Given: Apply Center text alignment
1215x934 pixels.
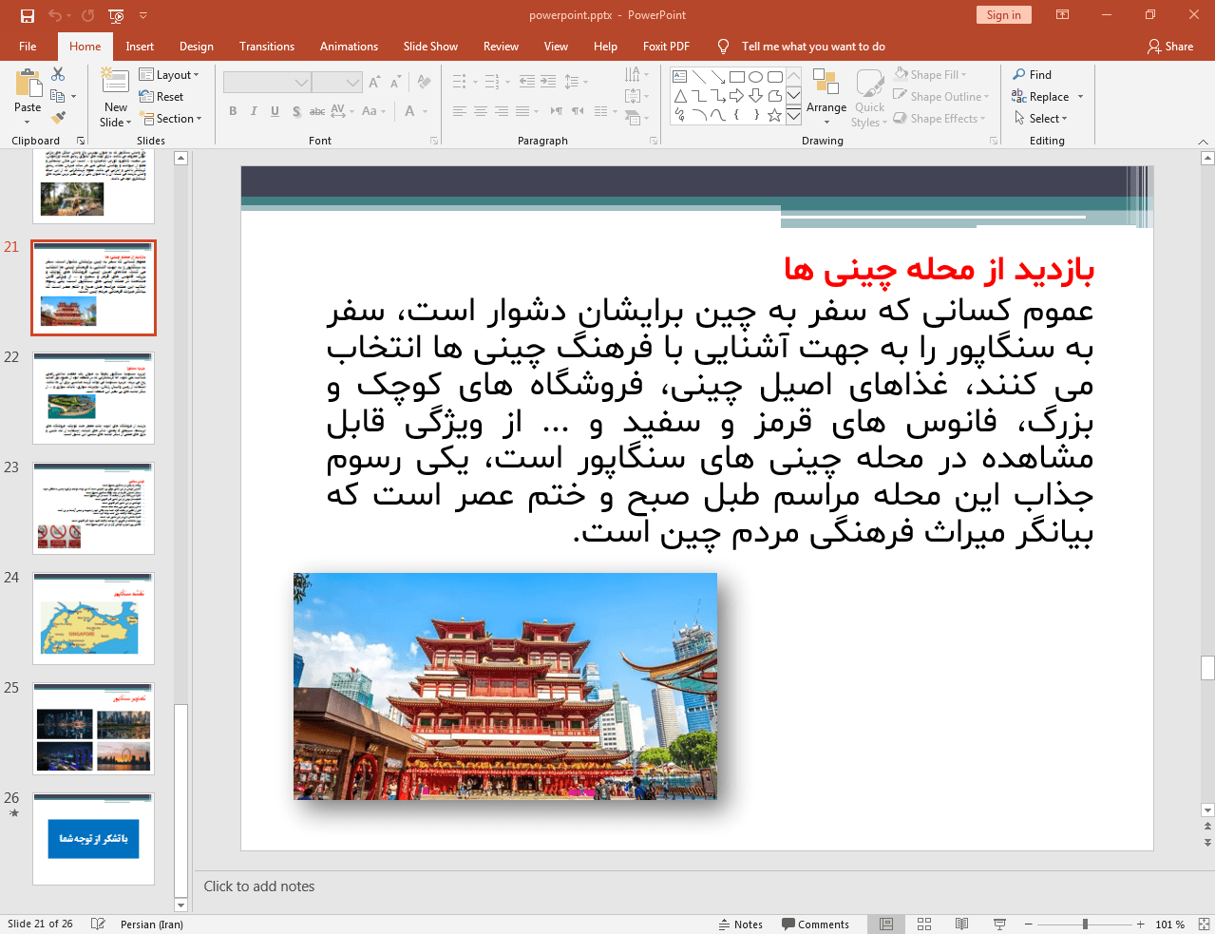Looking at the screenshot, I should click(481, 111).
